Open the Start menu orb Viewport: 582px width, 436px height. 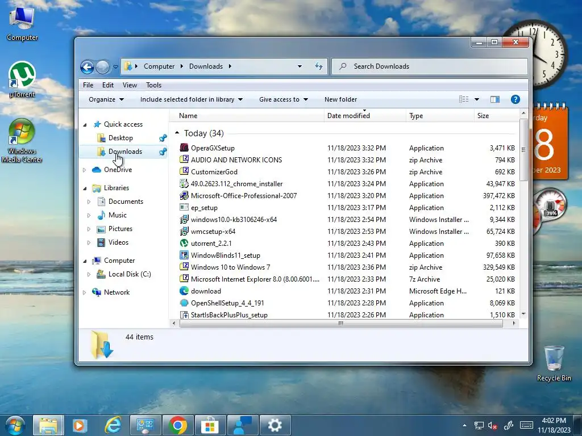pos(15,425)
